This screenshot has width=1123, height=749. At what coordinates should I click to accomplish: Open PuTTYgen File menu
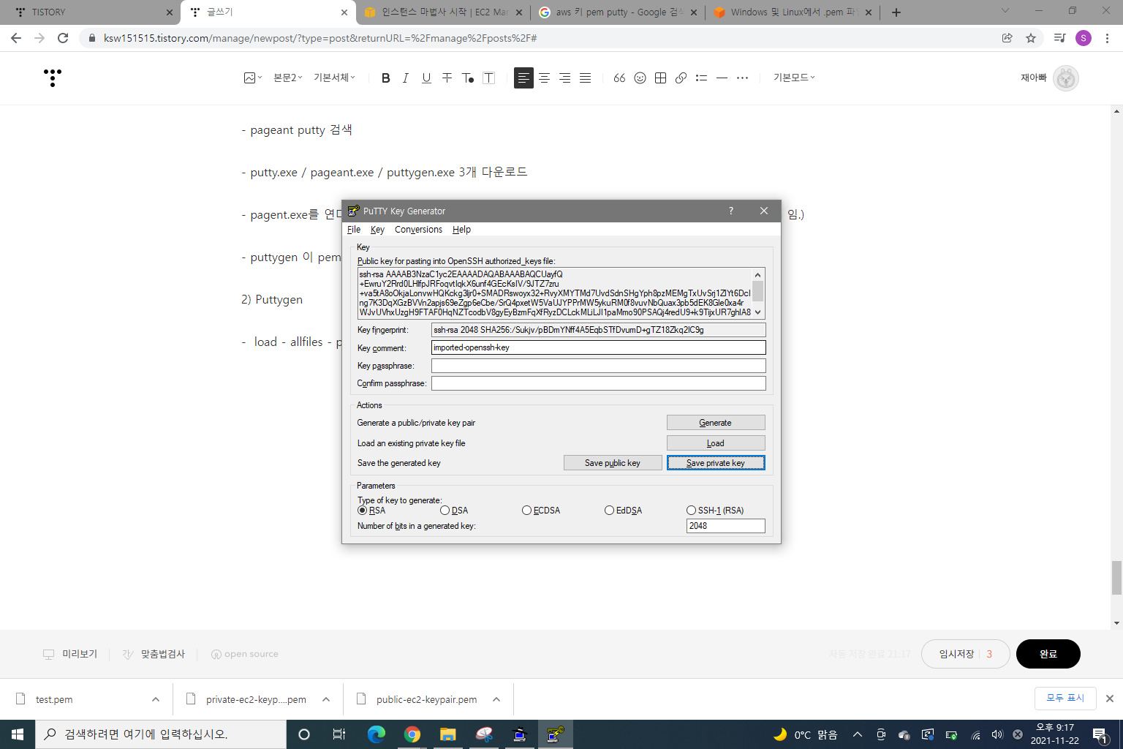pos(354,230)
